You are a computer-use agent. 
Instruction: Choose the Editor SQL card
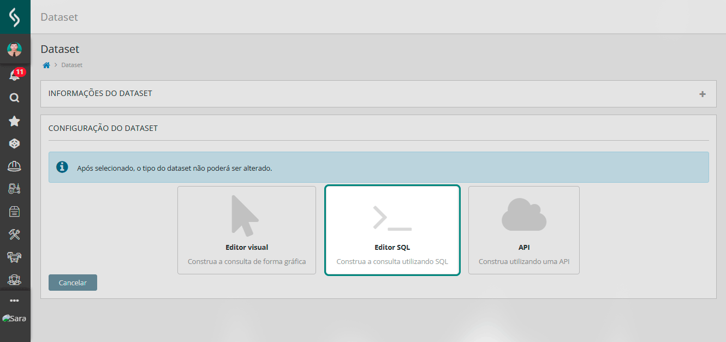392,230
